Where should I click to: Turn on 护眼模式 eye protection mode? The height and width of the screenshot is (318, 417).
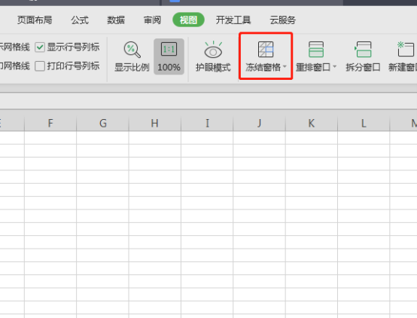[213, 57]
